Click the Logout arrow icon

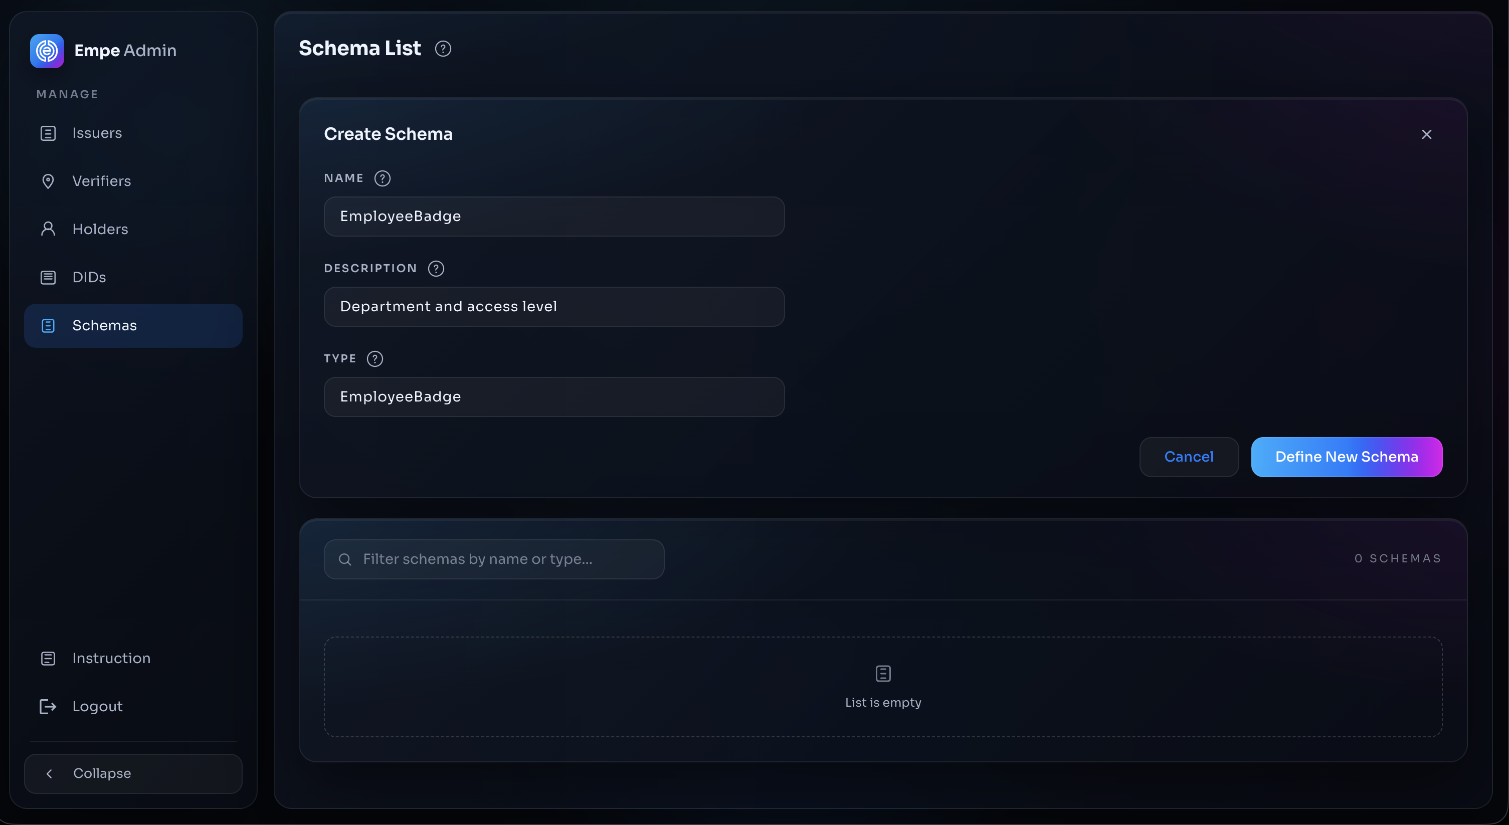pos(48,707)
